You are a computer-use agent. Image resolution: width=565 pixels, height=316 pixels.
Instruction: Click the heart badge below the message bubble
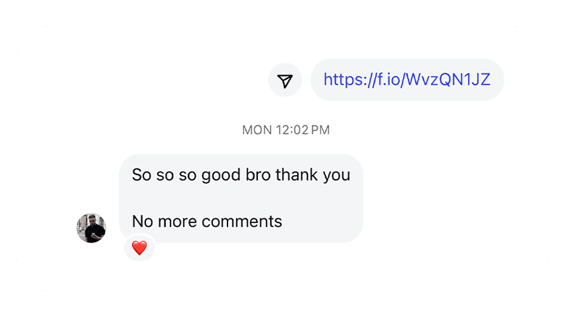[x=140, y=247]
